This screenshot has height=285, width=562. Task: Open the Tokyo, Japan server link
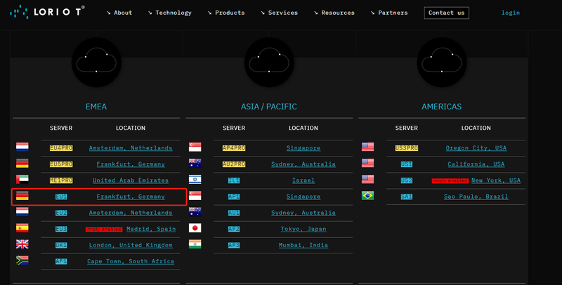[x=303, y=229]
